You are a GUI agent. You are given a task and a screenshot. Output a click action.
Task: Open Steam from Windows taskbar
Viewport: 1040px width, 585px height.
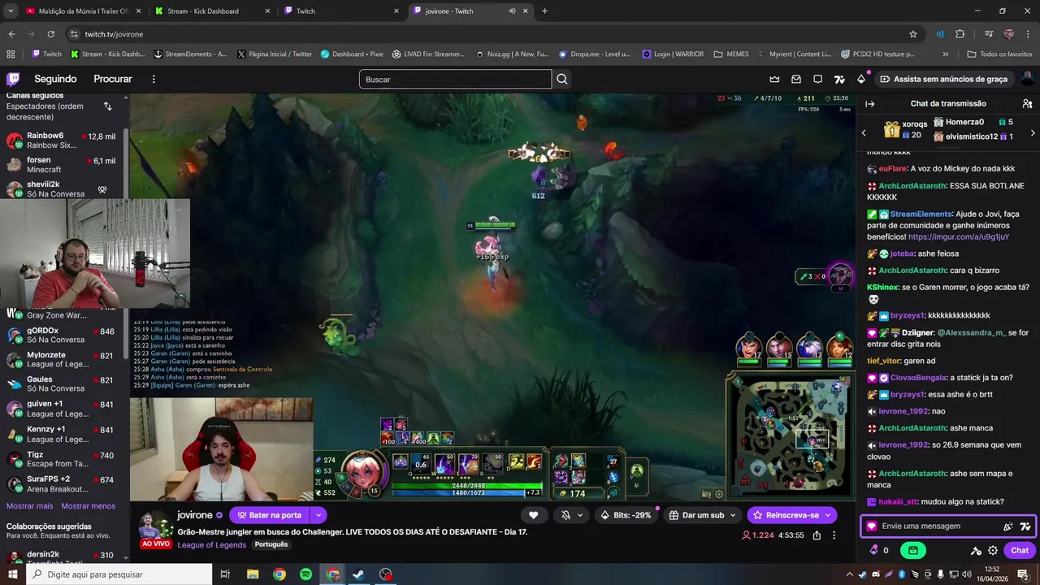tap(357, 574)
